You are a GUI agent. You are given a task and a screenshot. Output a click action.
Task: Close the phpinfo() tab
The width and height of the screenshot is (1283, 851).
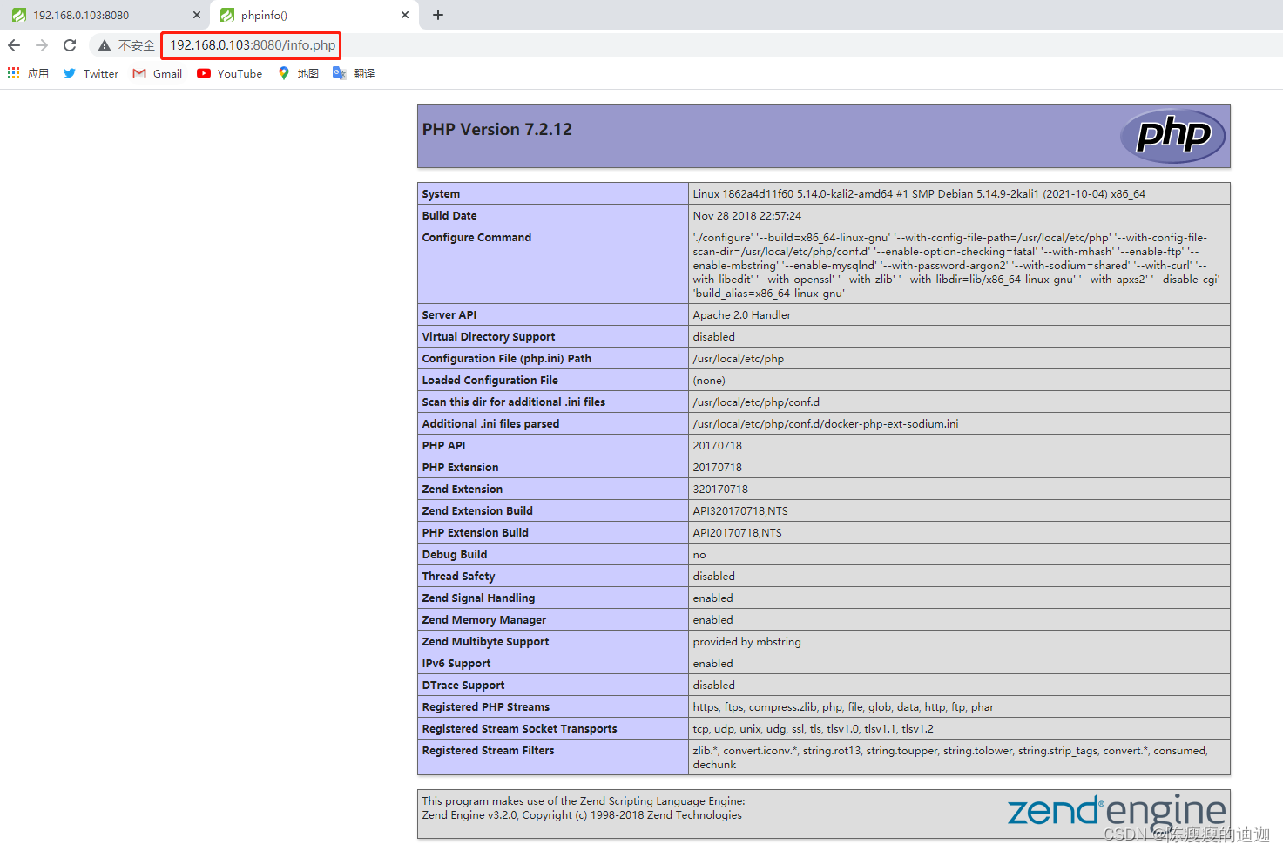[x=405, y=15]
